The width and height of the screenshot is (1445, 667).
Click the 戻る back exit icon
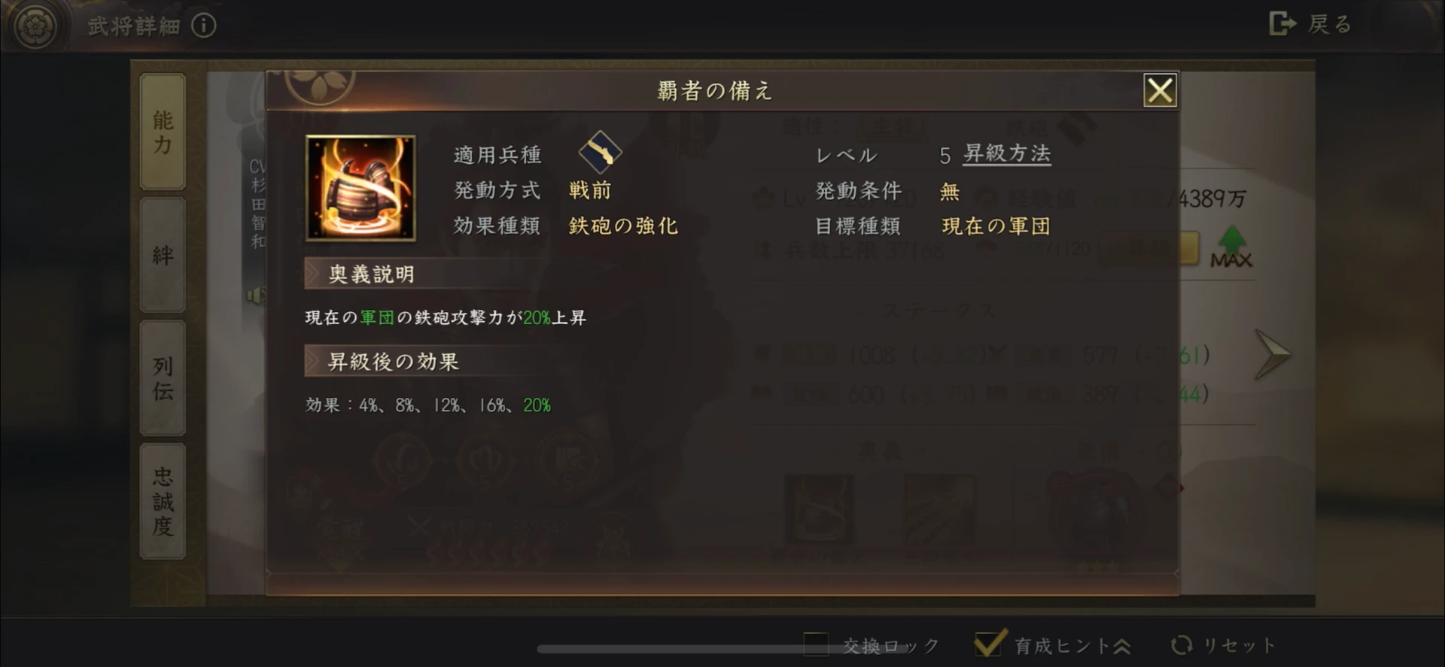[1282, 24]
